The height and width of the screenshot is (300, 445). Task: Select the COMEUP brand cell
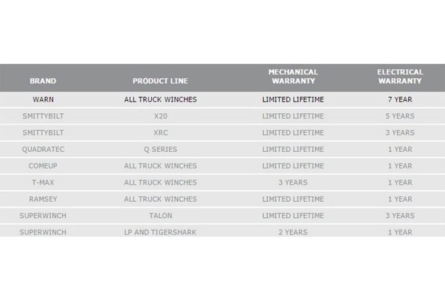pos(43,166)
